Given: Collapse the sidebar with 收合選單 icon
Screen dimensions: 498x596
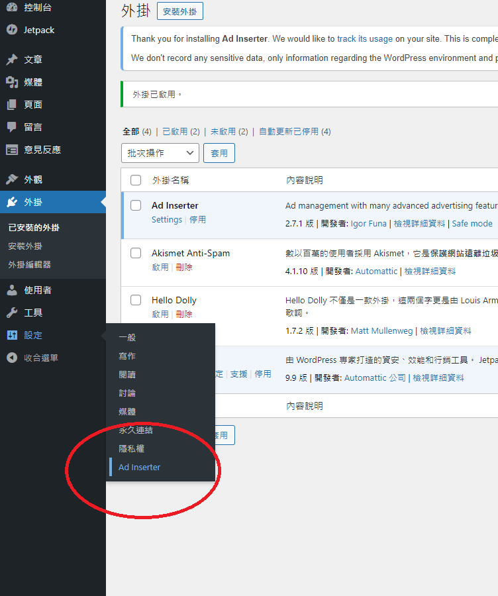Looking at the screenshot, I should click(x=11, y=358).
